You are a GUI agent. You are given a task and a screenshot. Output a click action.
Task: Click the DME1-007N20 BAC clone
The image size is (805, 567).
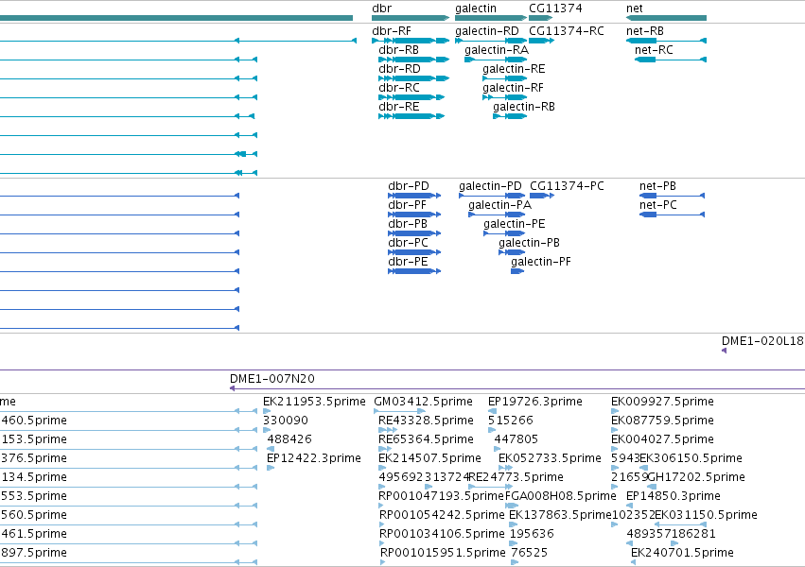pyautogui.click(x=517, y=388)
